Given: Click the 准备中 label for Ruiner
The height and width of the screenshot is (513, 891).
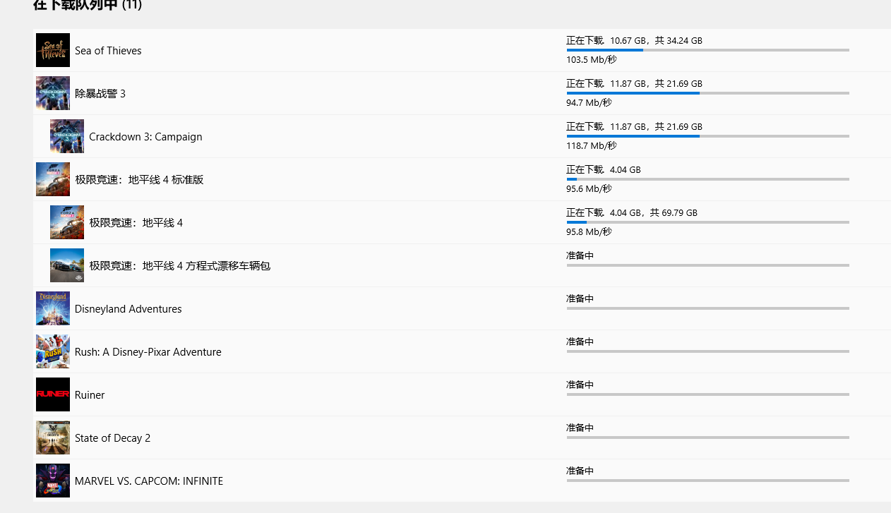Looking at the screenshot, I should click(x=580, y=385).
